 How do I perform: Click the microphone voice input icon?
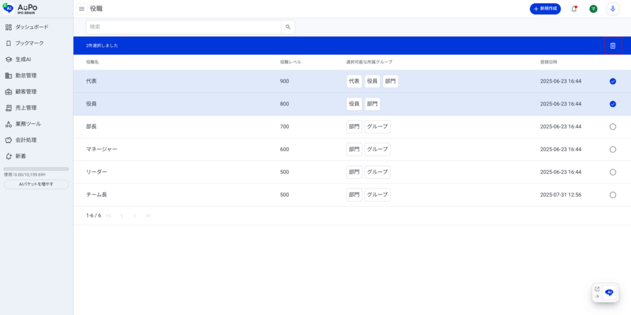[613, 9]
